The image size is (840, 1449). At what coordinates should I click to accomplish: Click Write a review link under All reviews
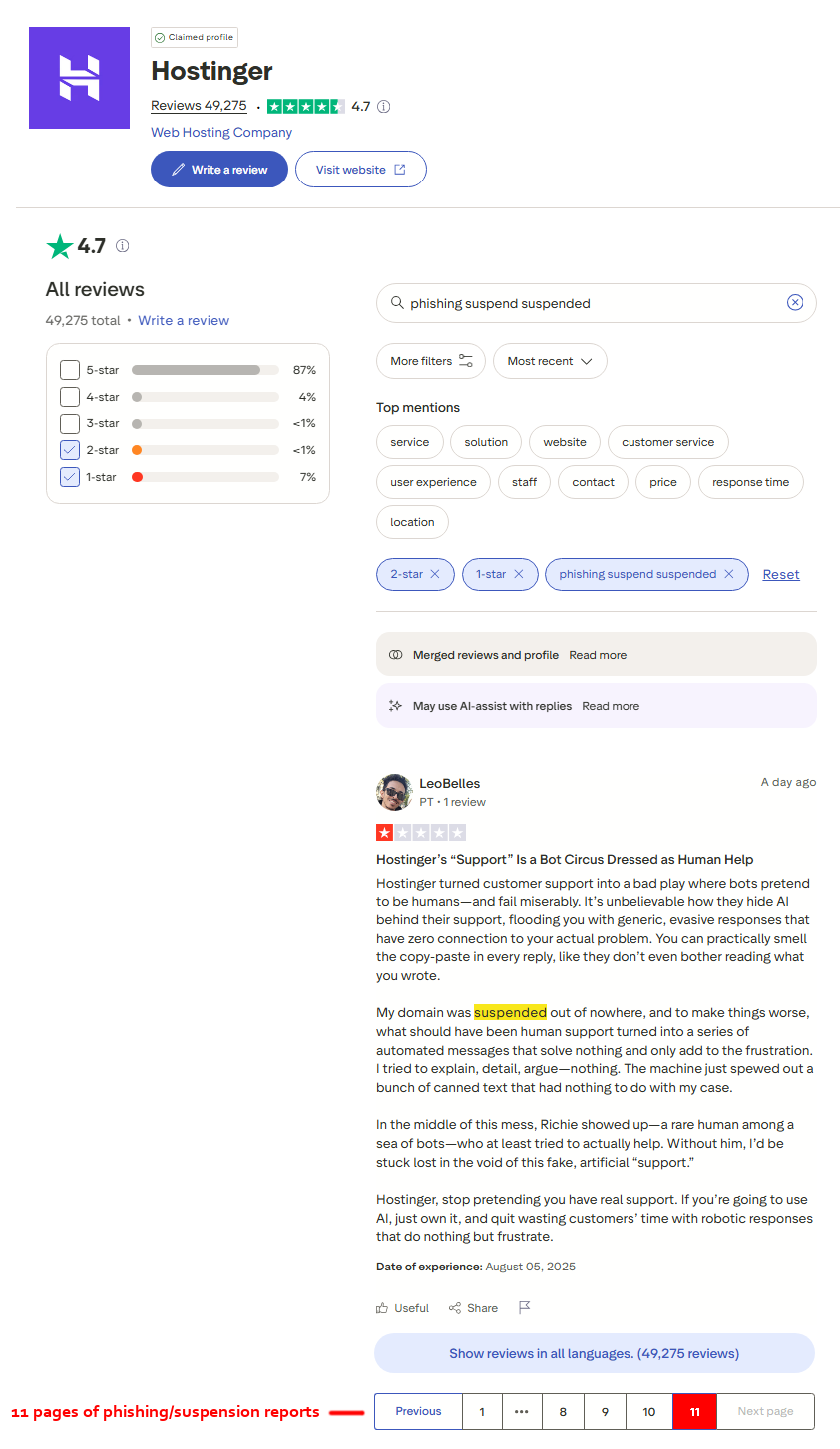pos(184,320)
